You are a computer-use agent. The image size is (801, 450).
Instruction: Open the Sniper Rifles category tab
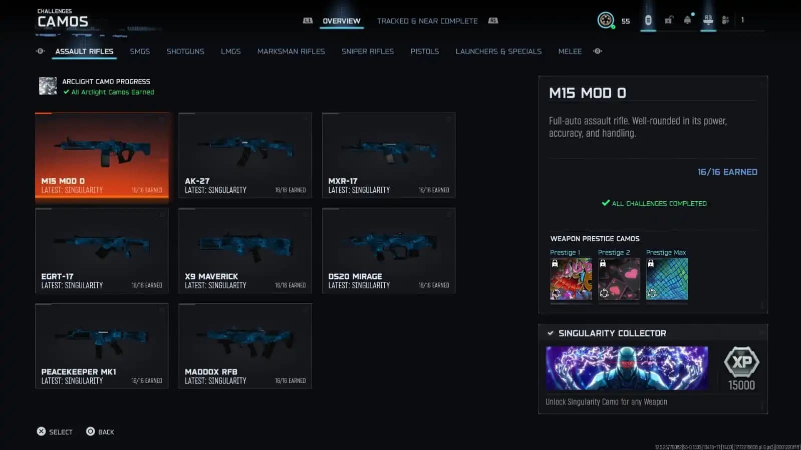pos(368,52)
